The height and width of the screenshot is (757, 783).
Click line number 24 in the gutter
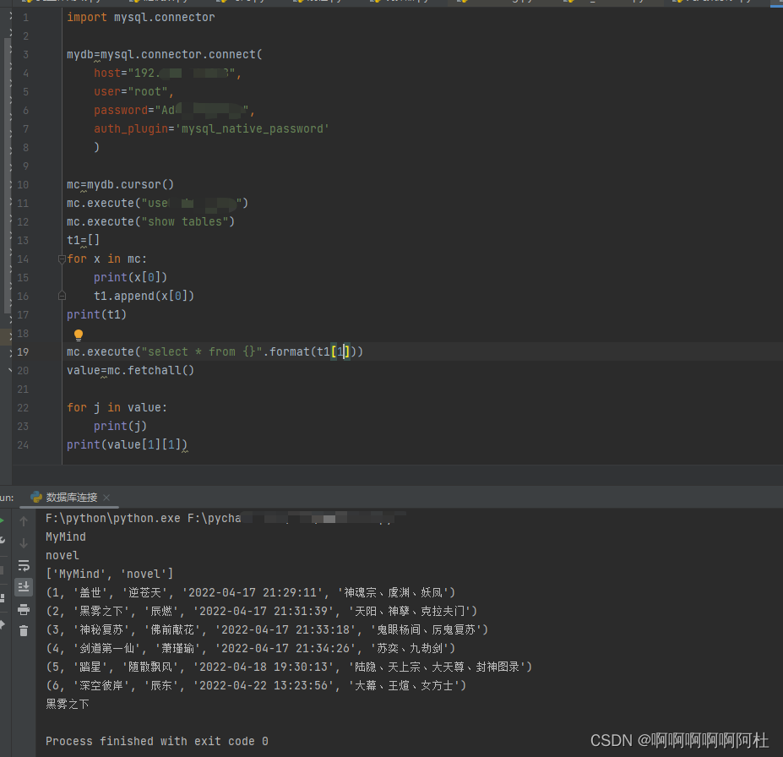click(x=23, y=445)
